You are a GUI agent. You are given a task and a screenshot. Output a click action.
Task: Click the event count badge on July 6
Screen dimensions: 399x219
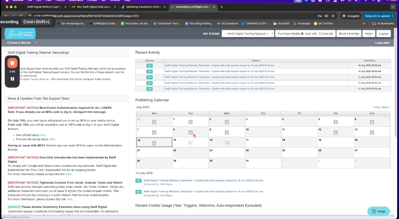372,122
